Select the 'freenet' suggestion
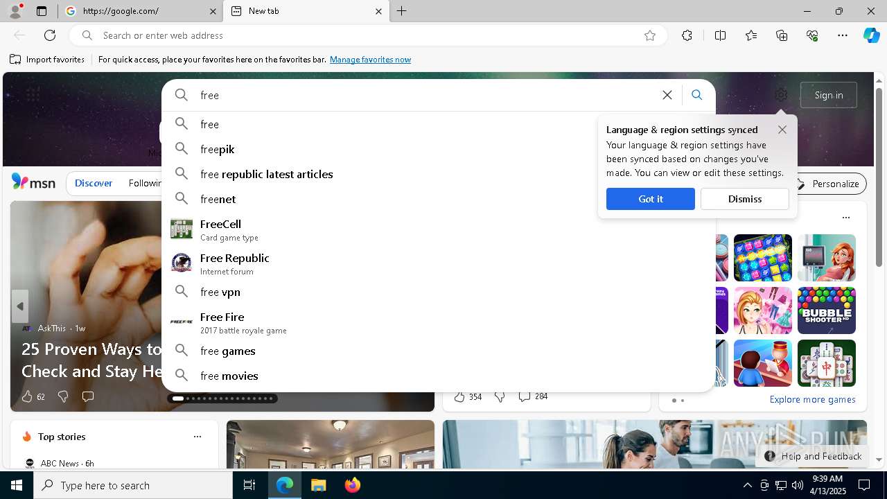 [x=438, y=199]
